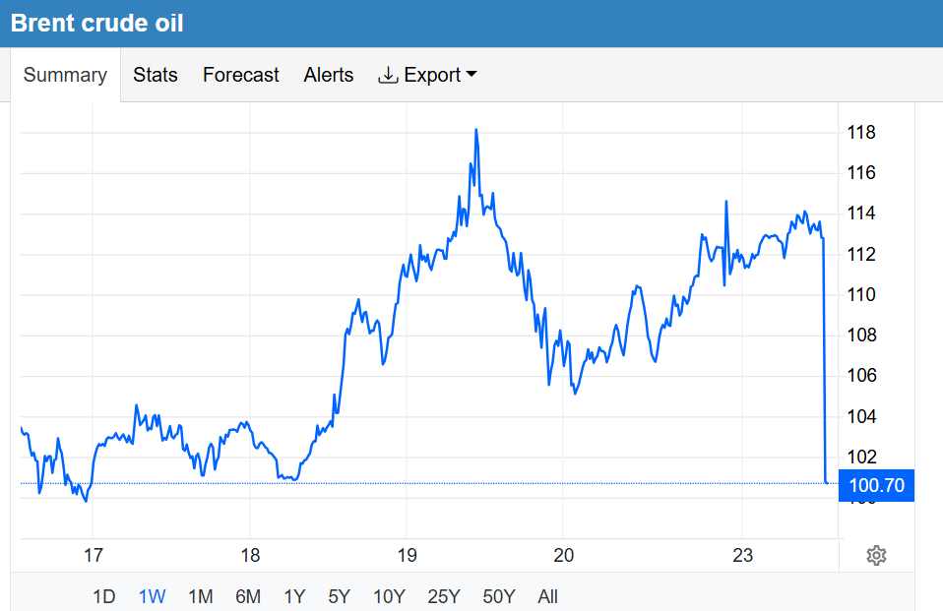Viewport: 943px width, 611px height.
Task: Switch to the Summary tab
Action: (x=65, y=75)
